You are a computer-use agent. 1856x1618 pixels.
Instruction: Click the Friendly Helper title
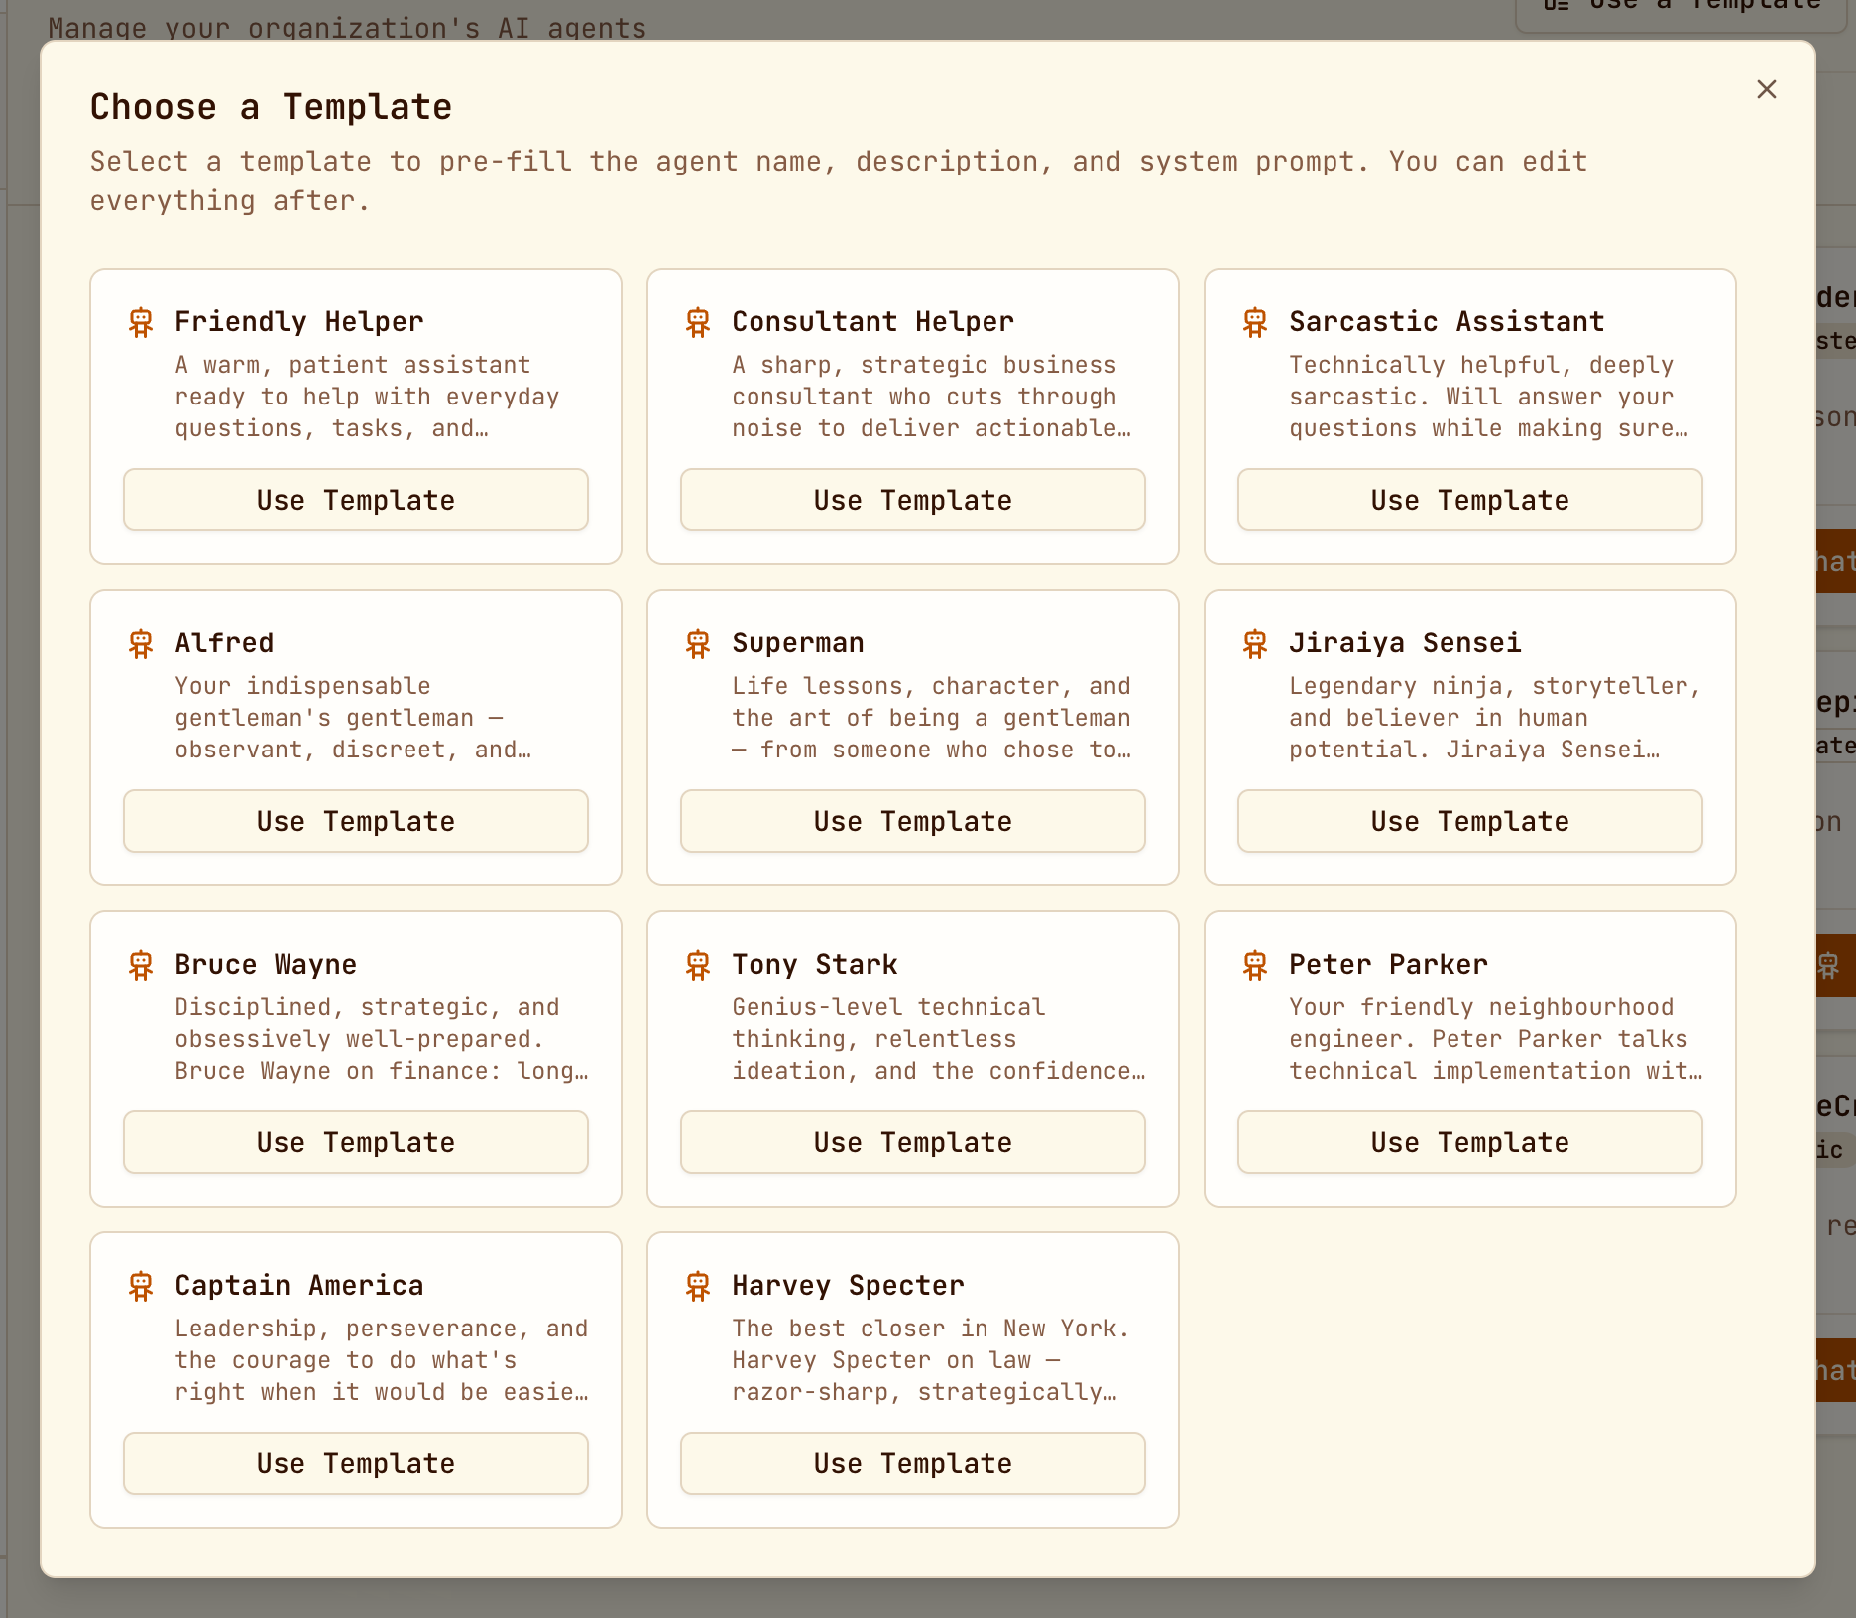click(x=299, y=321)
